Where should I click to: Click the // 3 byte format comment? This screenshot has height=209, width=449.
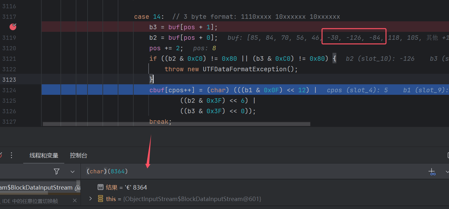[256, 17]
